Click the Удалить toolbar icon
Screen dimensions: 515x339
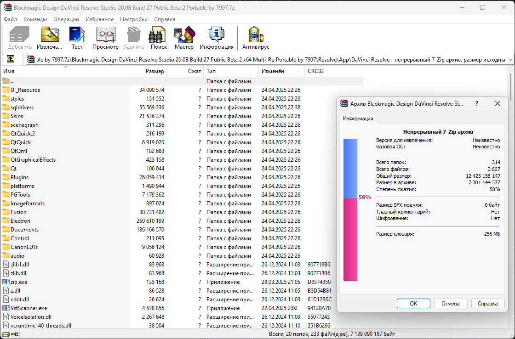pos(134,34)
